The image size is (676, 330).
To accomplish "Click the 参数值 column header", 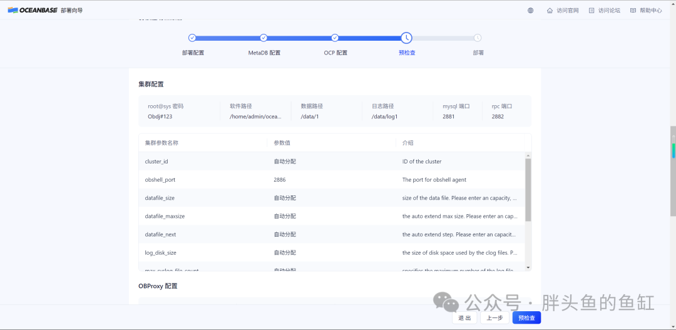I will pos(282,143).
